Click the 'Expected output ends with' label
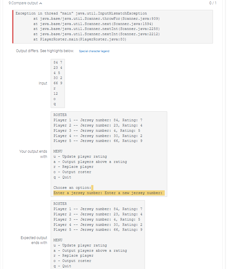 tap(34, 240)
